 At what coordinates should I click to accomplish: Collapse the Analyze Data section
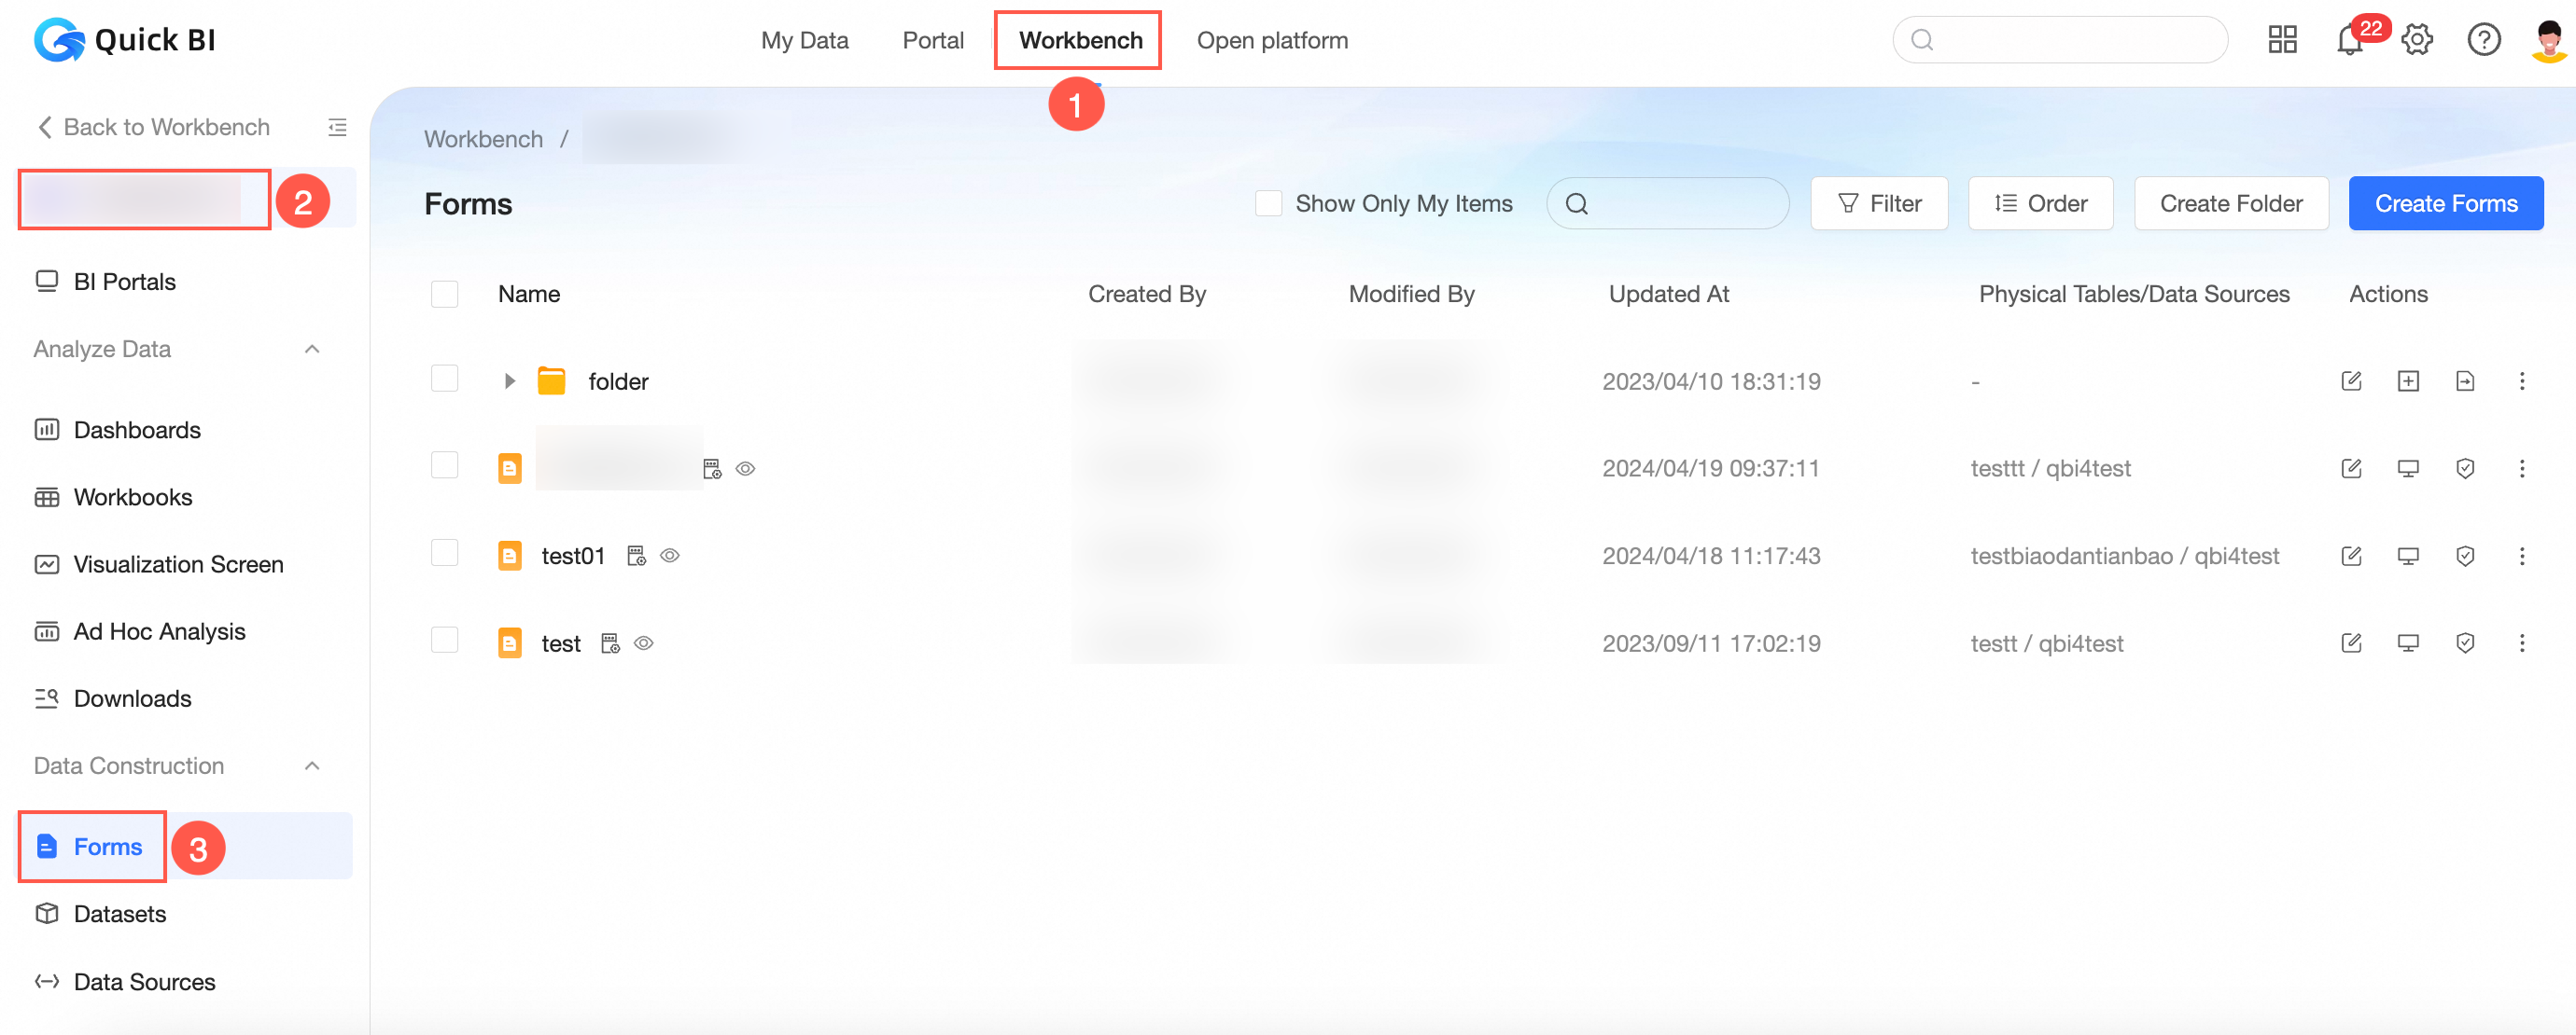312,349
